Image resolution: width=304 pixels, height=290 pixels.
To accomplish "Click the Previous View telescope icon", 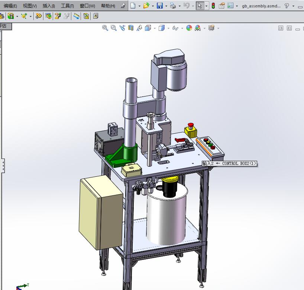I will 122,28.
